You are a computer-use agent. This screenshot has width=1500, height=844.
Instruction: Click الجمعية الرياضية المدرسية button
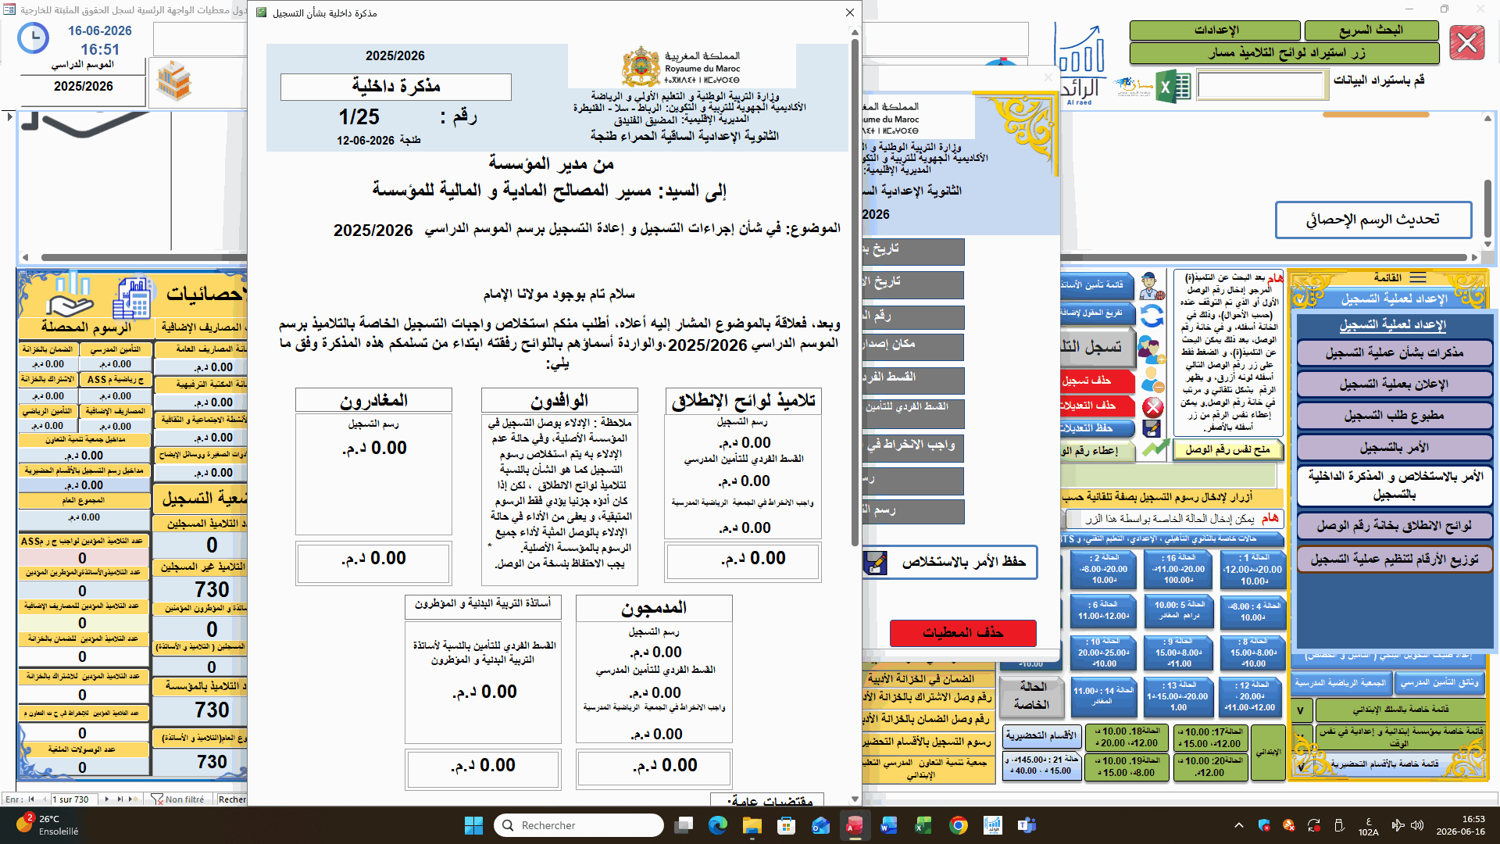[x=1340, y=683]
